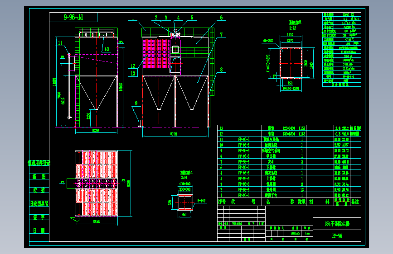The image size is (393, 254).
Task: Select callout number 5 above the front view
Action: [x=192, y=18]
